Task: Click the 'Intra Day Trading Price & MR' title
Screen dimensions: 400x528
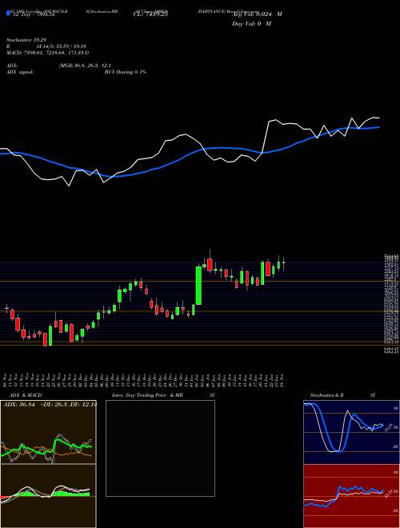Action: (x=147, y=395)
